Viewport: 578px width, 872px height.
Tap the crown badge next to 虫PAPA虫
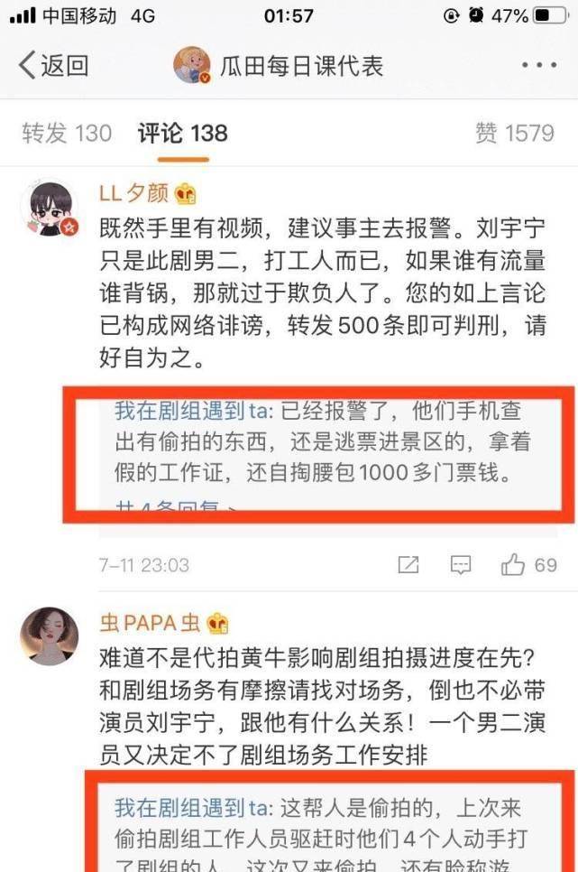pyautogui.click(x=217, y=624)
